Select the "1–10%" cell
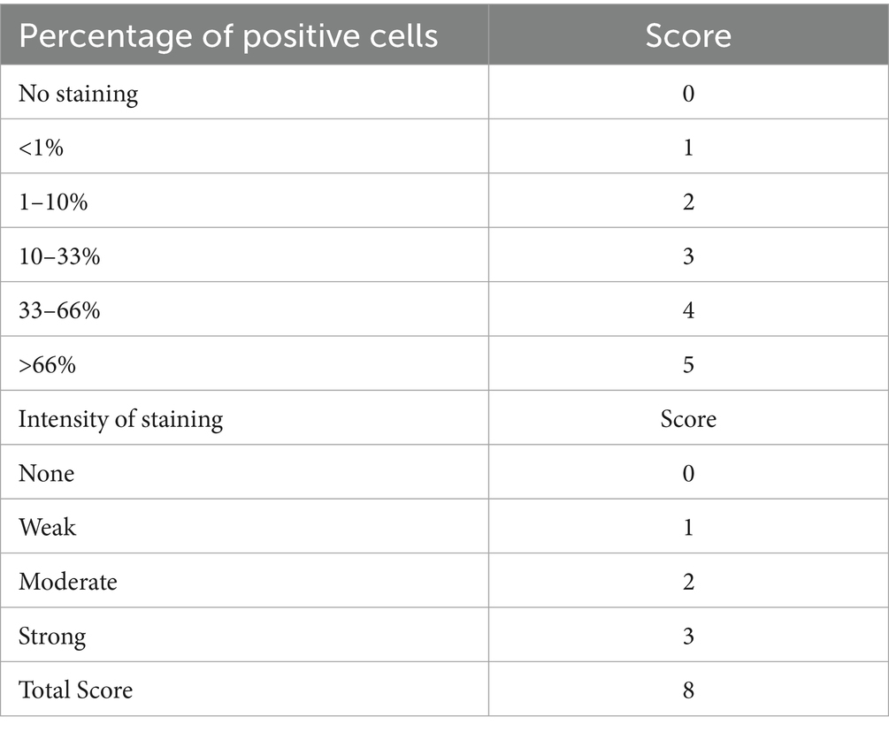 (x=53, y=202)
